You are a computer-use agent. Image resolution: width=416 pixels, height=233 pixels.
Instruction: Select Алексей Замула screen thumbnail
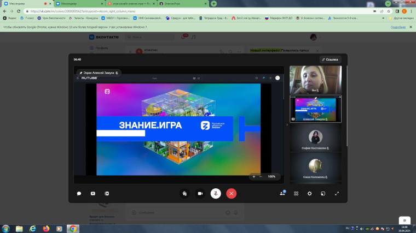(315, 109)
